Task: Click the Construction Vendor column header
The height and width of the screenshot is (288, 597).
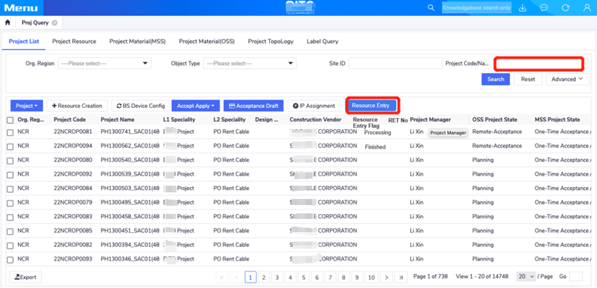Action: click(315, 119)
